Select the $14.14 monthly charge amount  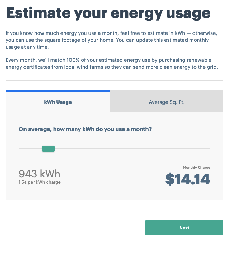pyautogui.click(x=188, y=179)
